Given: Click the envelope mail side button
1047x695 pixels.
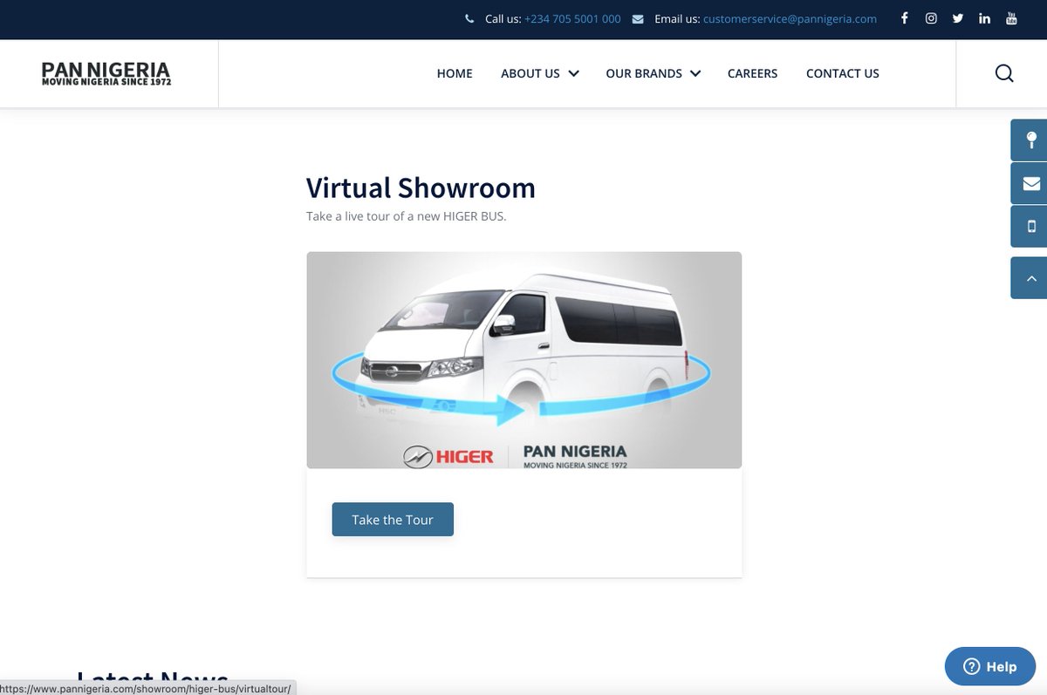Looking at the screenshot, I should pos(1030,183).
